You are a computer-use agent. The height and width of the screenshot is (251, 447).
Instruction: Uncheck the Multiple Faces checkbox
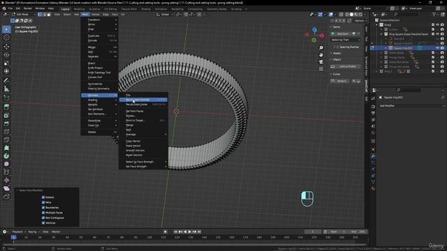[x=43, y=213]
